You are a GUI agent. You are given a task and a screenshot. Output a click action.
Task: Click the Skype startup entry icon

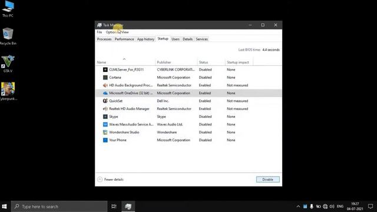tap(105, 117)
